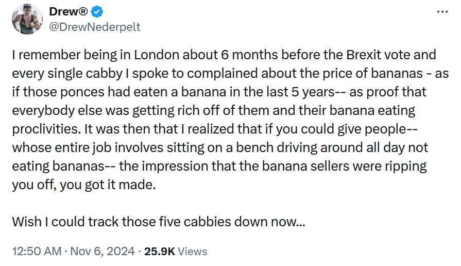Click the word 'Brexit' in the tweet
Viewport: 461px width, 266px height.
[363, 55]
